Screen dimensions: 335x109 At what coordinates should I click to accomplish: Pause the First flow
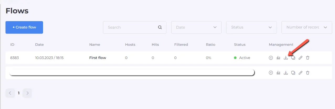[271, 58]
